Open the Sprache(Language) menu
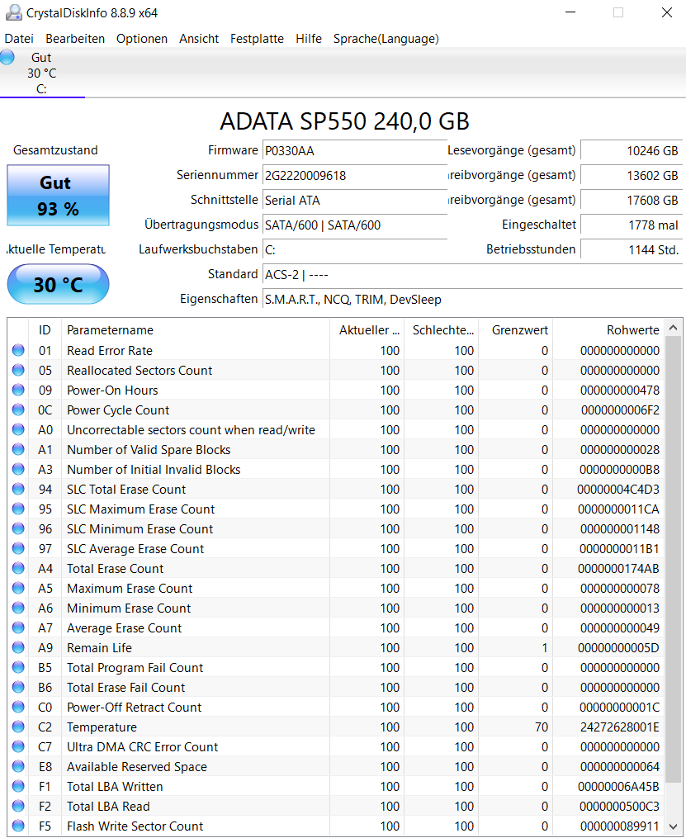 [x=386, y=39]
